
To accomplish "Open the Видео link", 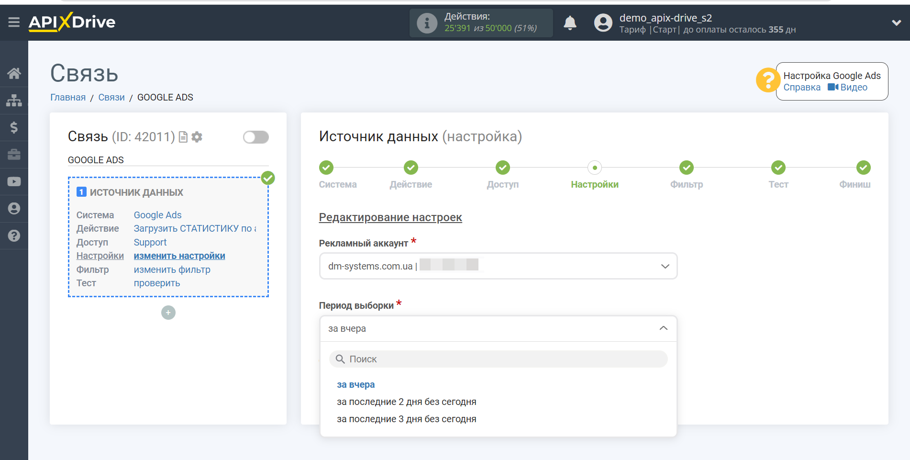I will 848,87.
